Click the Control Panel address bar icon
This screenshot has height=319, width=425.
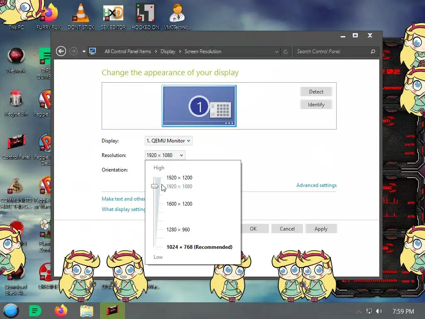[93, 51]
